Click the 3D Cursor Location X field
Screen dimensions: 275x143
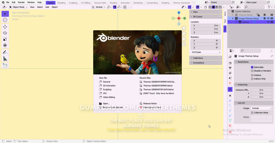[x=205, y=26]
